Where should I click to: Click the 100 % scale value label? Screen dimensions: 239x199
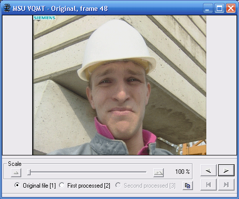pos(183,172)
